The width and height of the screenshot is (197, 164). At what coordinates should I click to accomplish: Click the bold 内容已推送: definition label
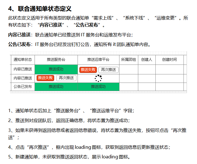coord(20,35)
